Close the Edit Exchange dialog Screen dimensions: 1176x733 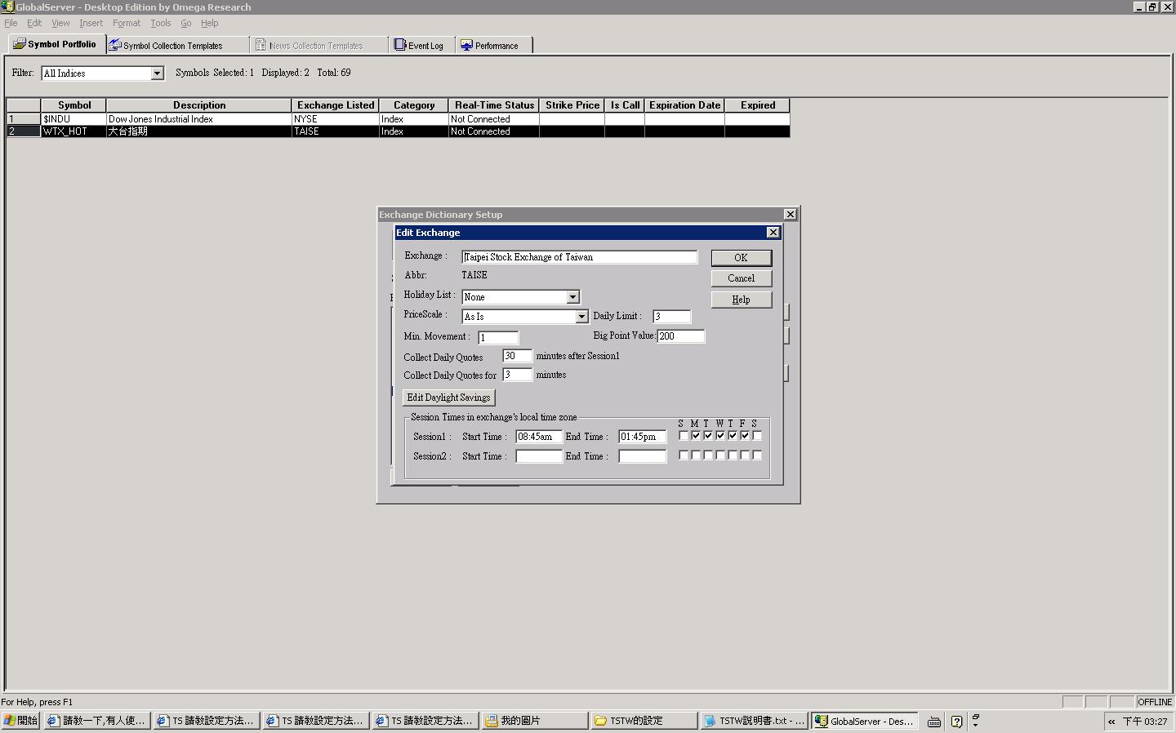click(x=773, y=233)
